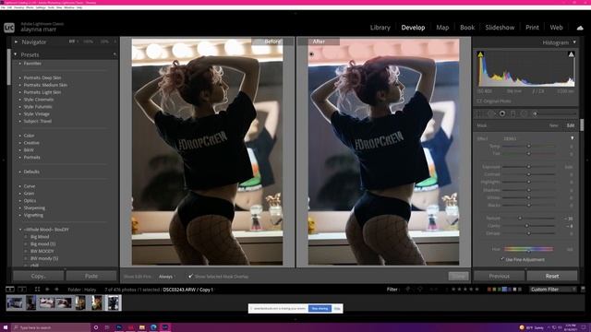Switch to the Web module
The width and height of the screenshot is (591, 332).
pyautogui.click(x=556, y=28)
